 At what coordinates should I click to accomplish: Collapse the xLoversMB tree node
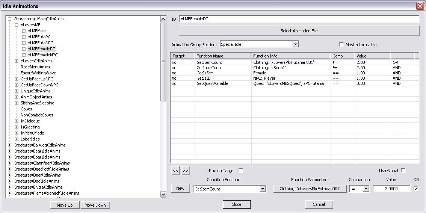point(17,25)
